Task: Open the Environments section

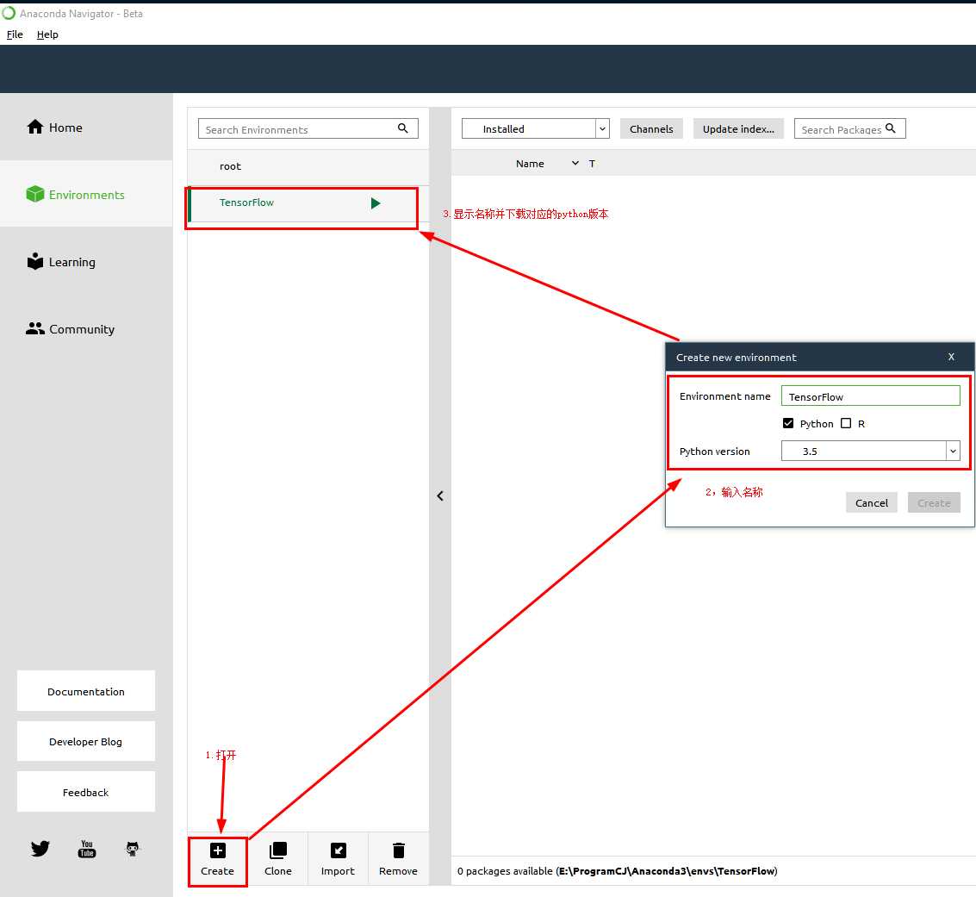Action: pos(86,194)
